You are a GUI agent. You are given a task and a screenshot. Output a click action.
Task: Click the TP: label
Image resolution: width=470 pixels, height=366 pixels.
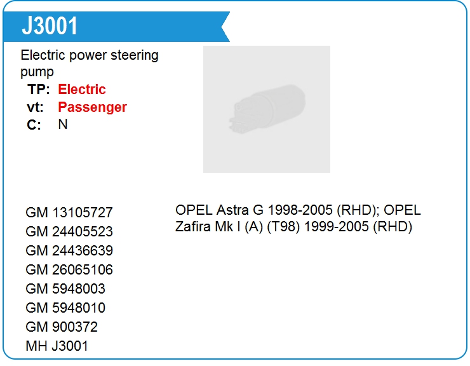pyautogui.click(x=38, y=89)
